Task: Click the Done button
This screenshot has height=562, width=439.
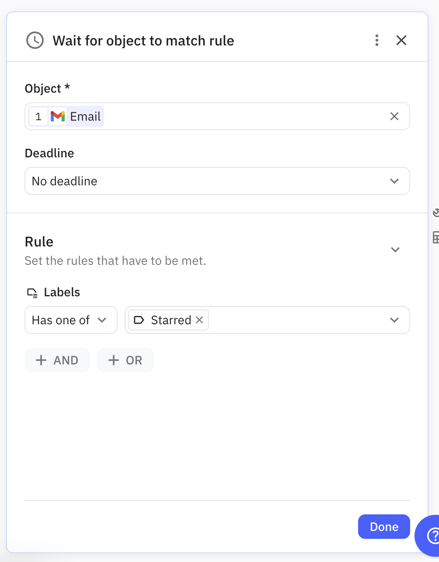Action: click(x=383, y=527)
